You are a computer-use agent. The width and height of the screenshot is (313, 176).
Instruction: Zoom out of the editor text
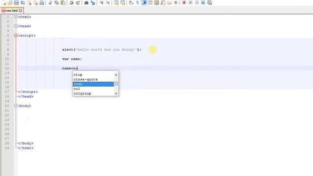click(x=108, y=2)
